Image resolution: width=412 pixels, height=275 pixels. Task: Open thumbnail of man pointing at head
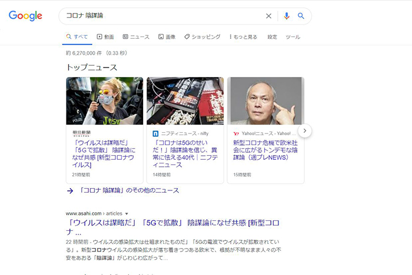coord(265,100)
